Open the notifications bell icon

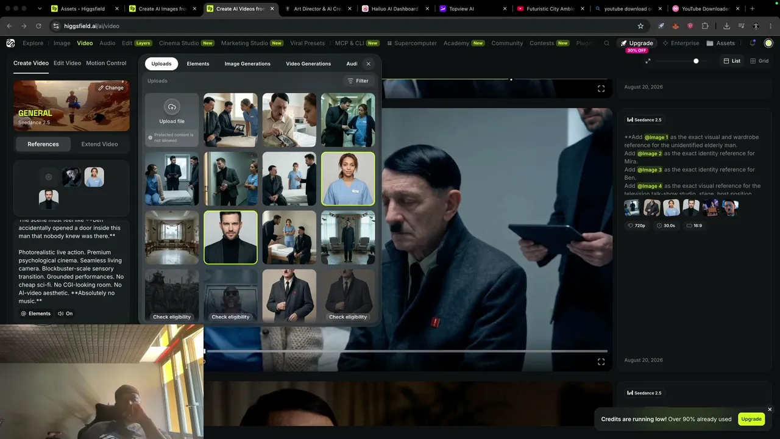point(753,43)
